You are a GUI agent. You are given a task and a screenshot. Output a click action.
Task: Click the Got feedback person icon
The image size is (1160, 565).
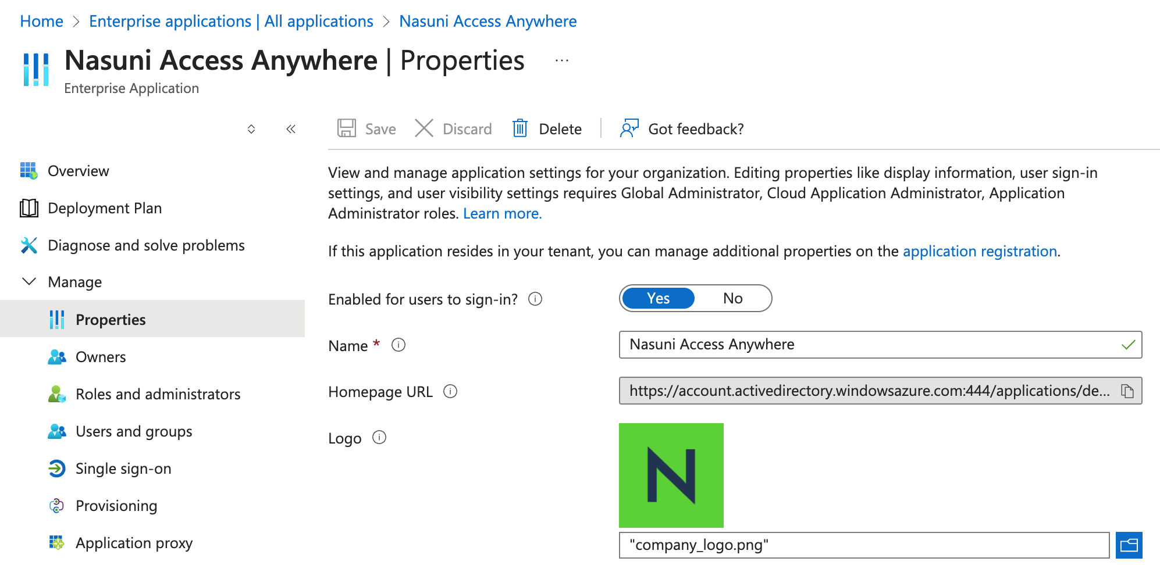pyautogui.click(x=629, y=128)
